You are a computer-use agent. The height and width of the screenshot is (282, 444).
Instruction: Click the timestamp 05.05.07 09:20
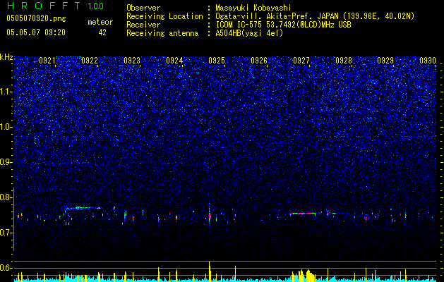36,32
